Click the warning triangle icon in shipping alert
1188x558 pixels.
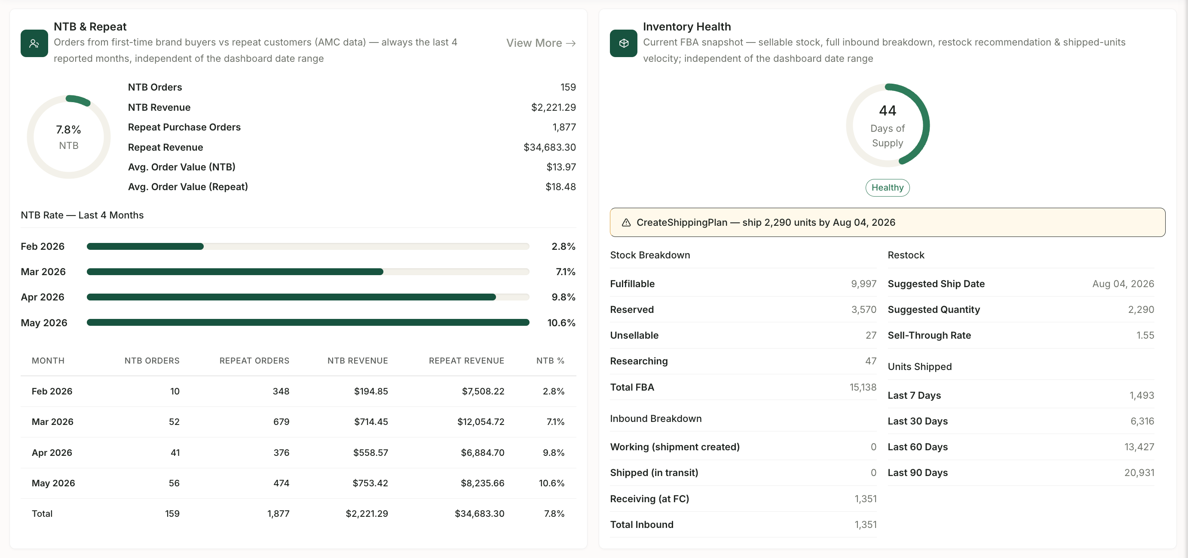click(626, 223)
